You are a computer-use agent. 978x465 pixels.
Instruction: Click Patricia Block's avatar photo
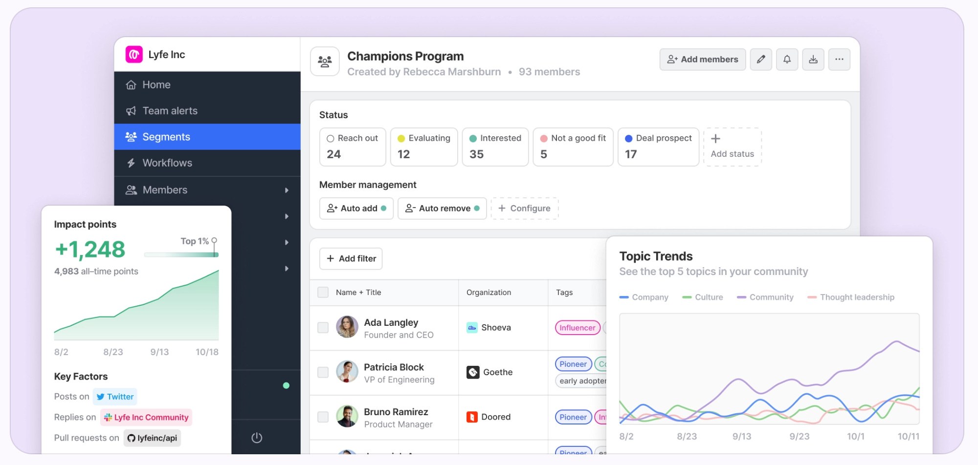347,372
